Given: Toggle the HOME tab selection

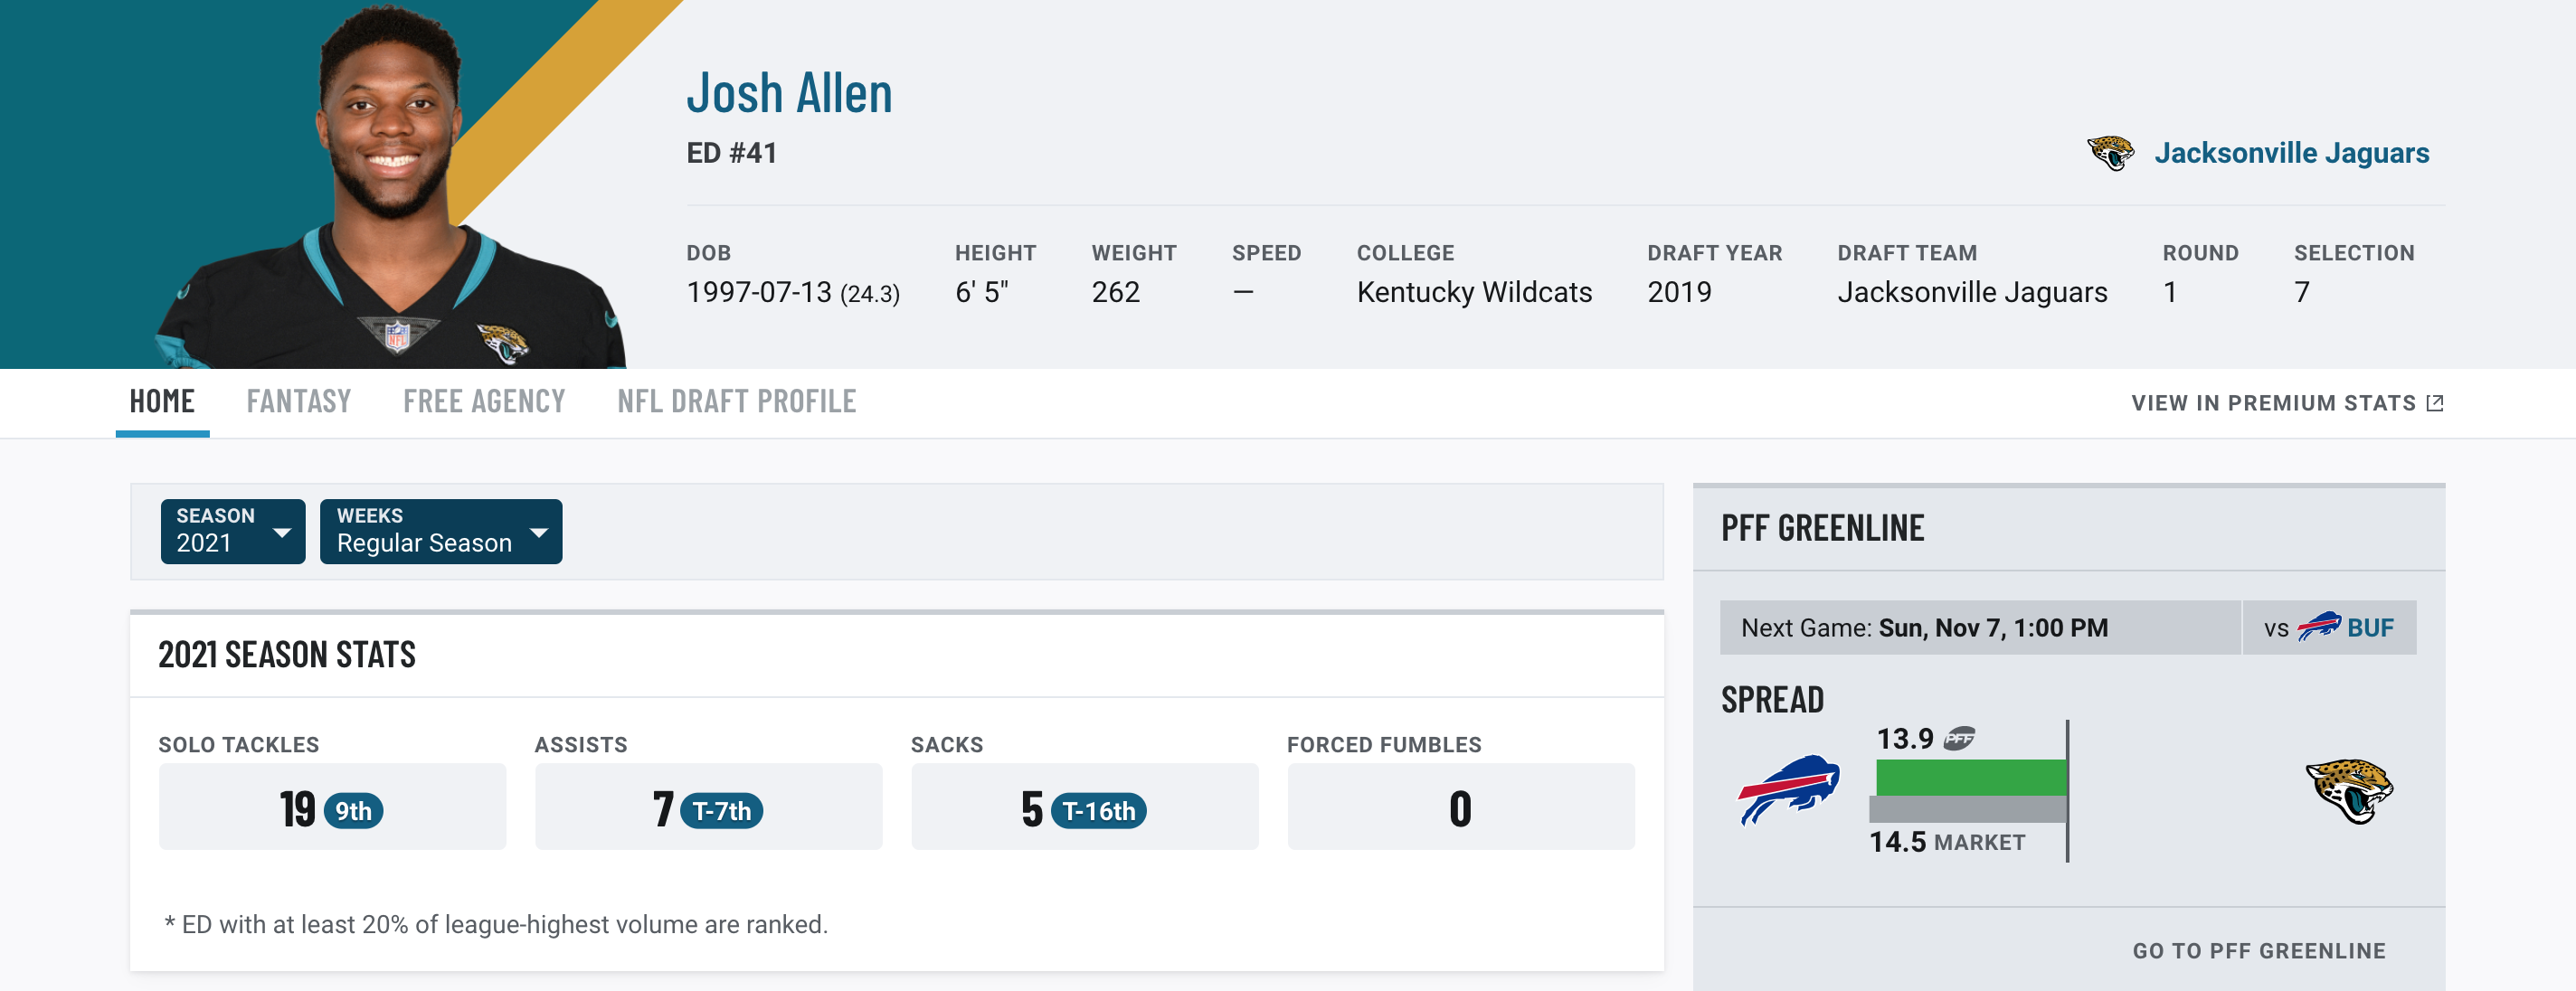Looking at the screenshot, I should [163, 400].
